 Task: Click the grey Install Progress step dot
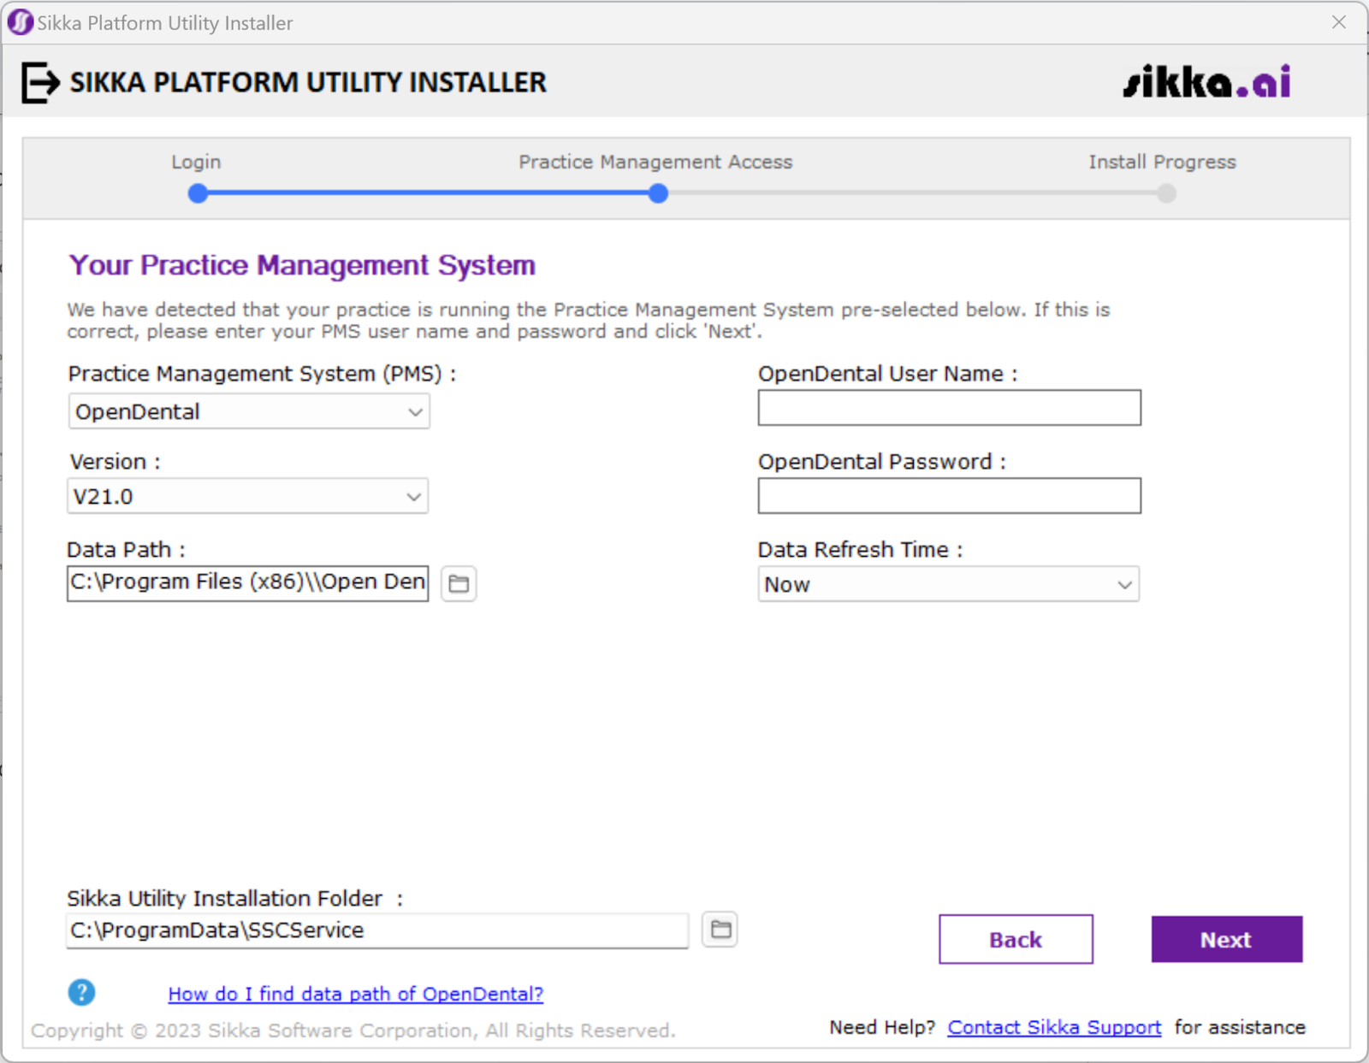1166,193
